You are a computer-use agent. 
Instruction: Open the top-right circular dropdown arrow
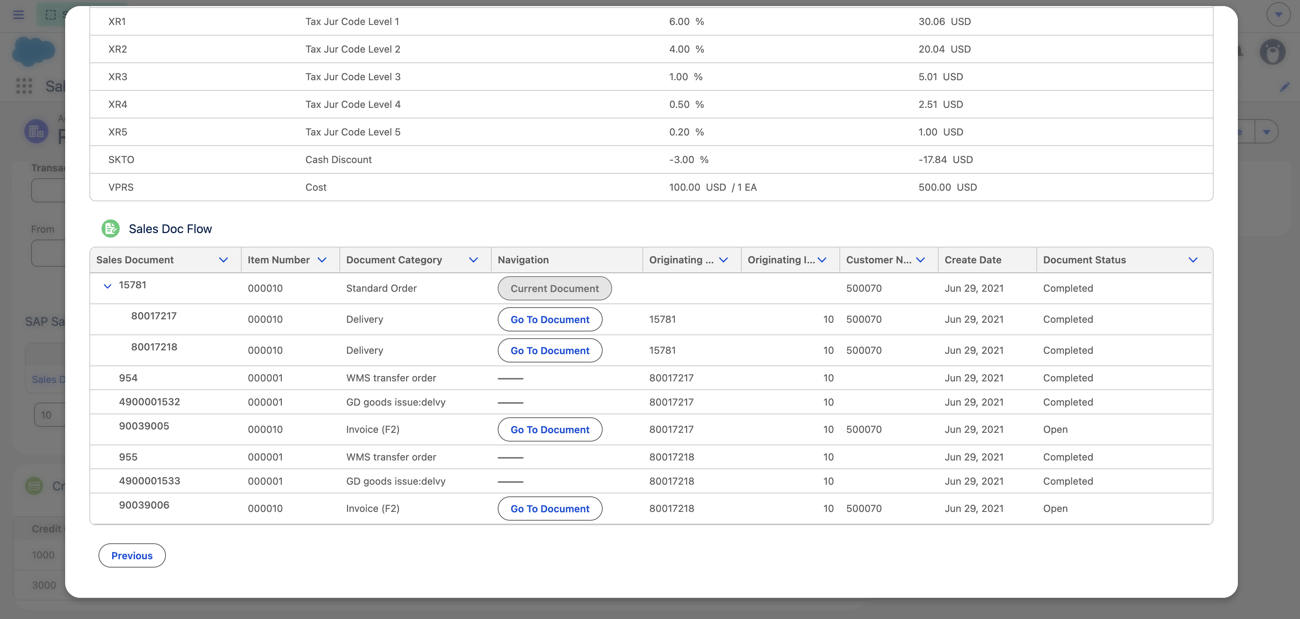1278,15
